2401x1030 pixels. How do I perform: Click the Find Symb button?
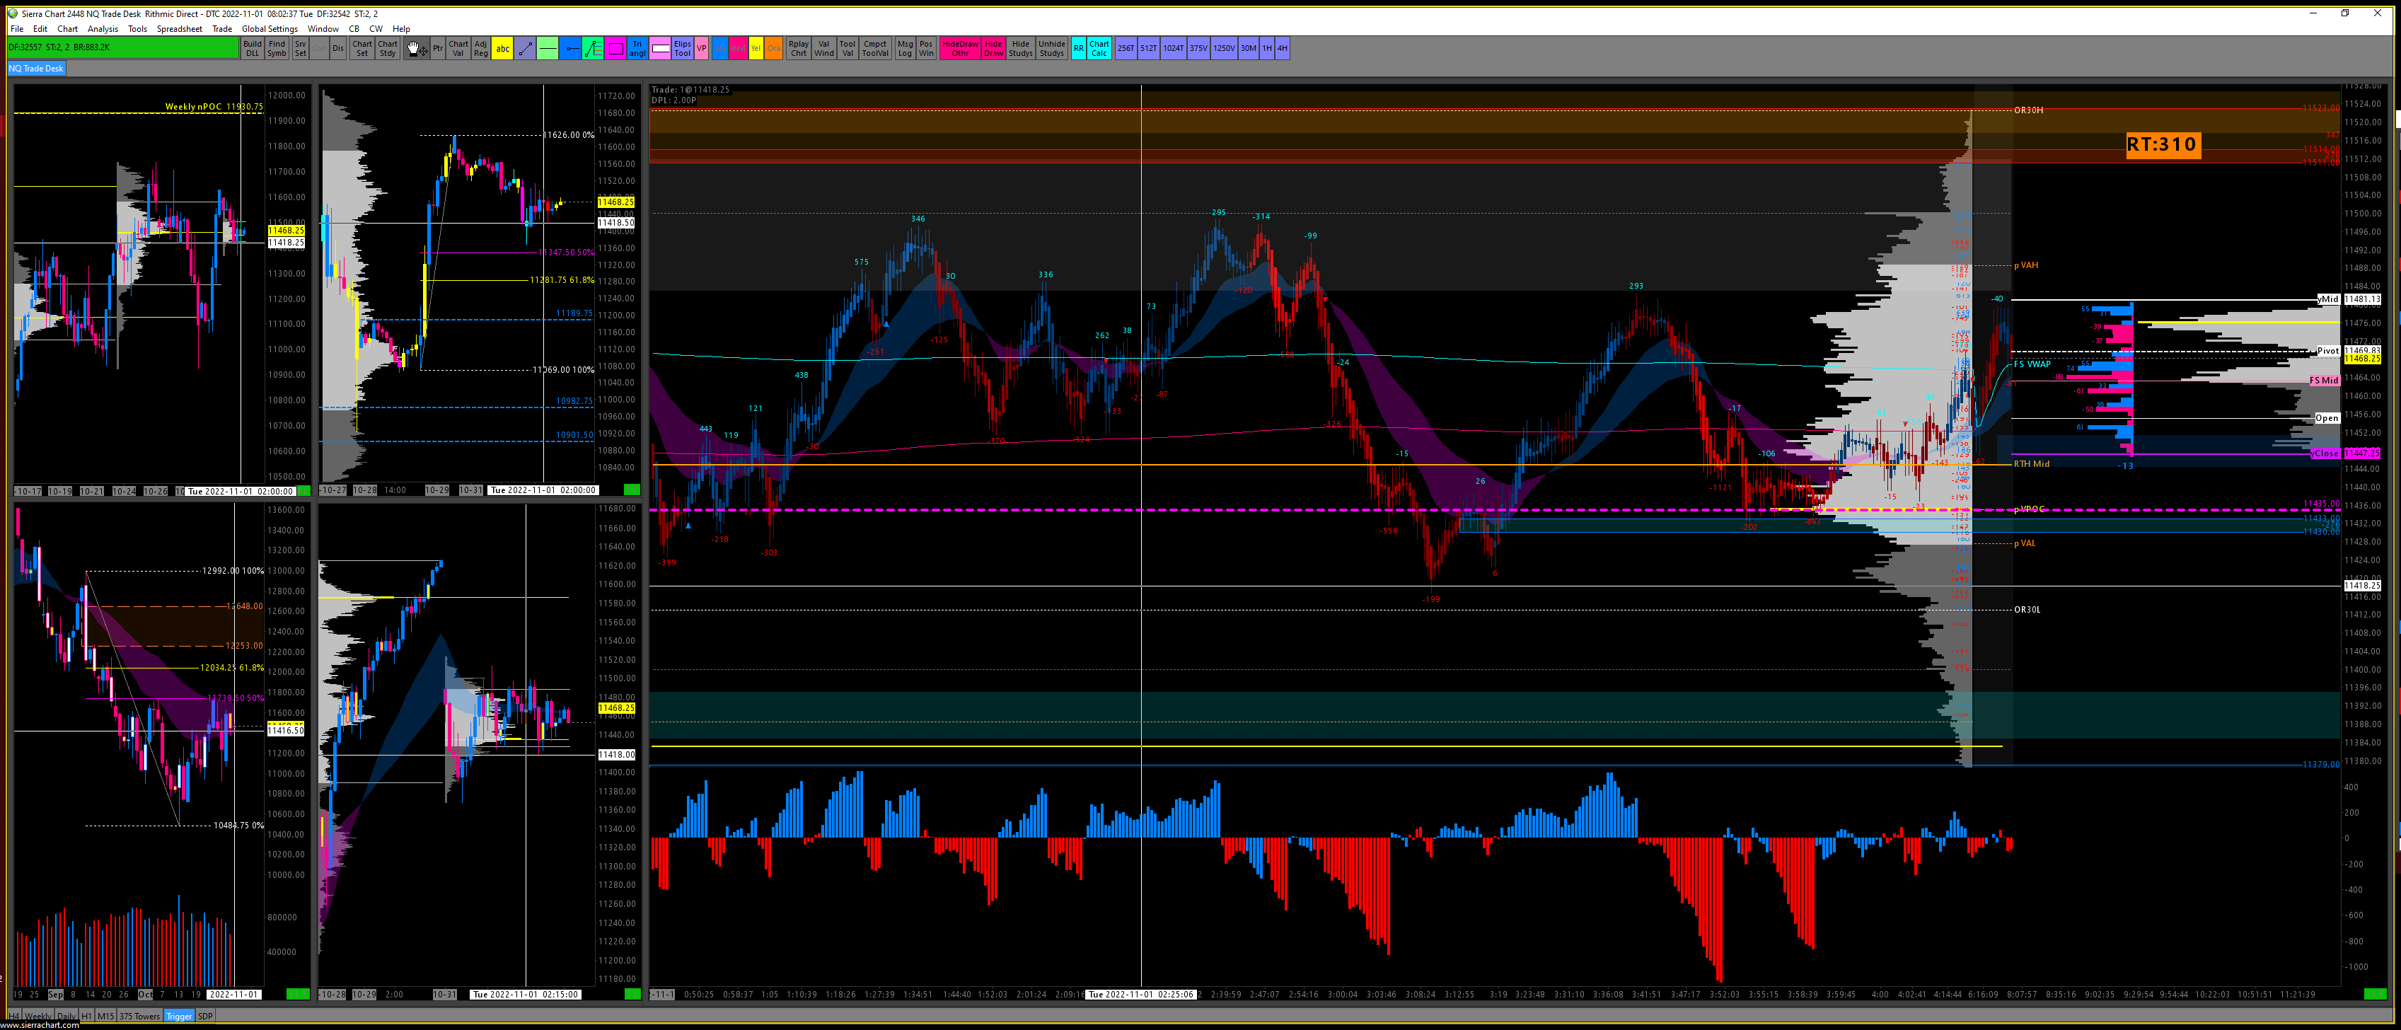[x=277, y=49]
